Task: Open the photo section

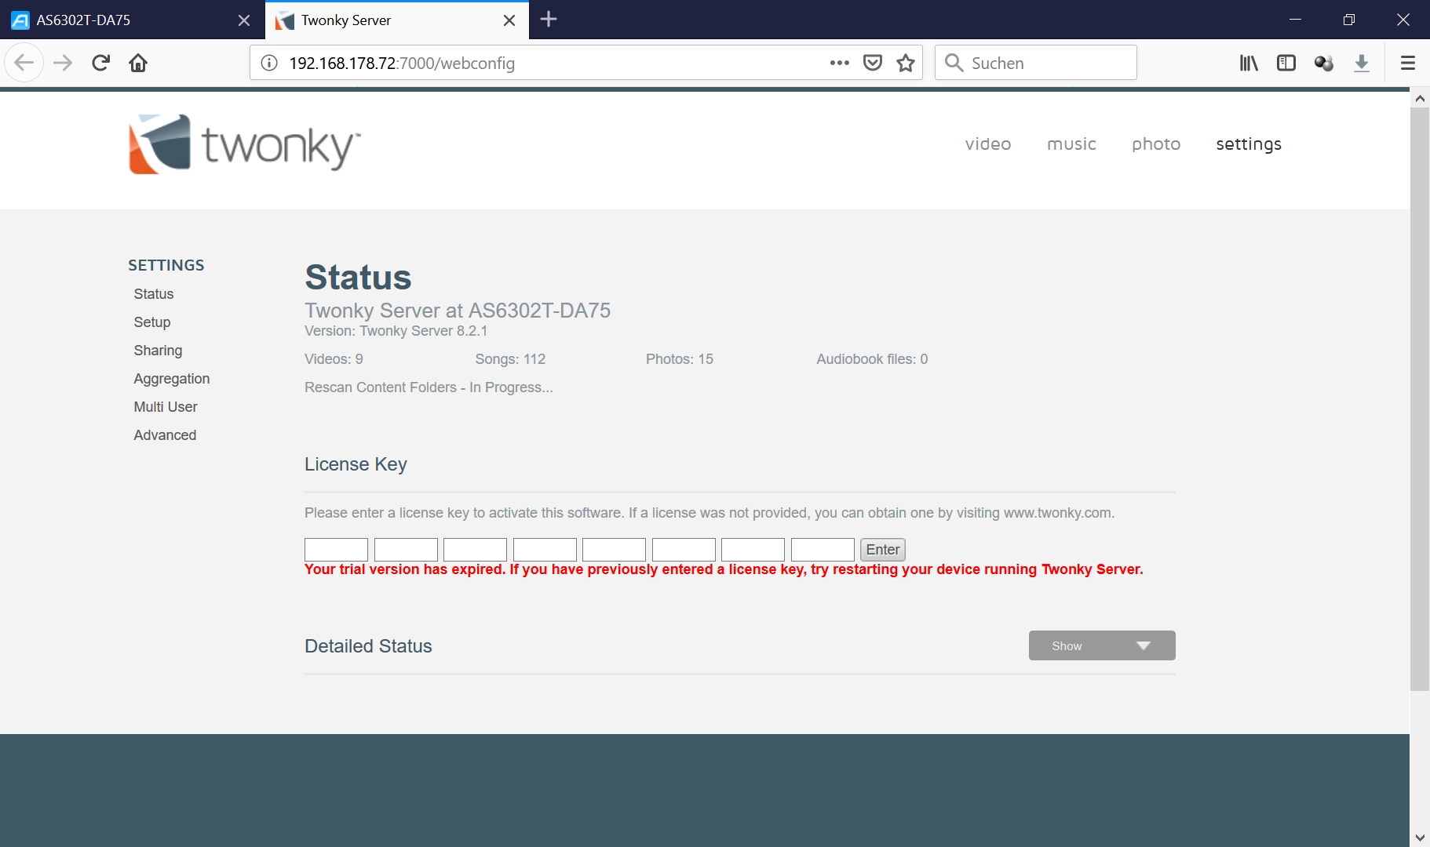Action: click(1156, 144)
